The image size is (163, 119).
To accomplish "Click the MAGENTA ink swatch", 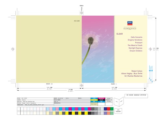I will coord(101,98).
